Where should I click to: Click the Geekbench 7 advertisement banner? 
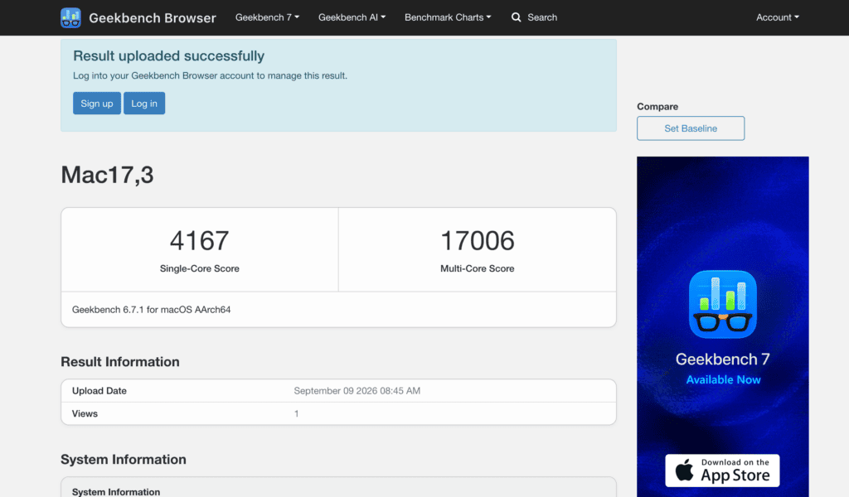(x=723, y=326)
